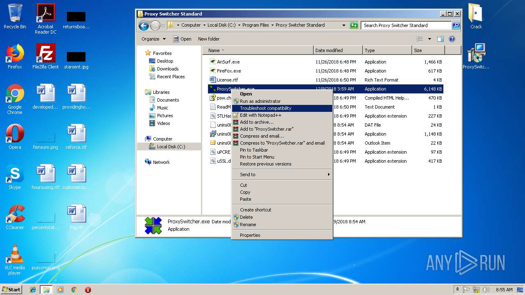Select Local Disk (C:) in navigation pane

[x=169, y=147]
